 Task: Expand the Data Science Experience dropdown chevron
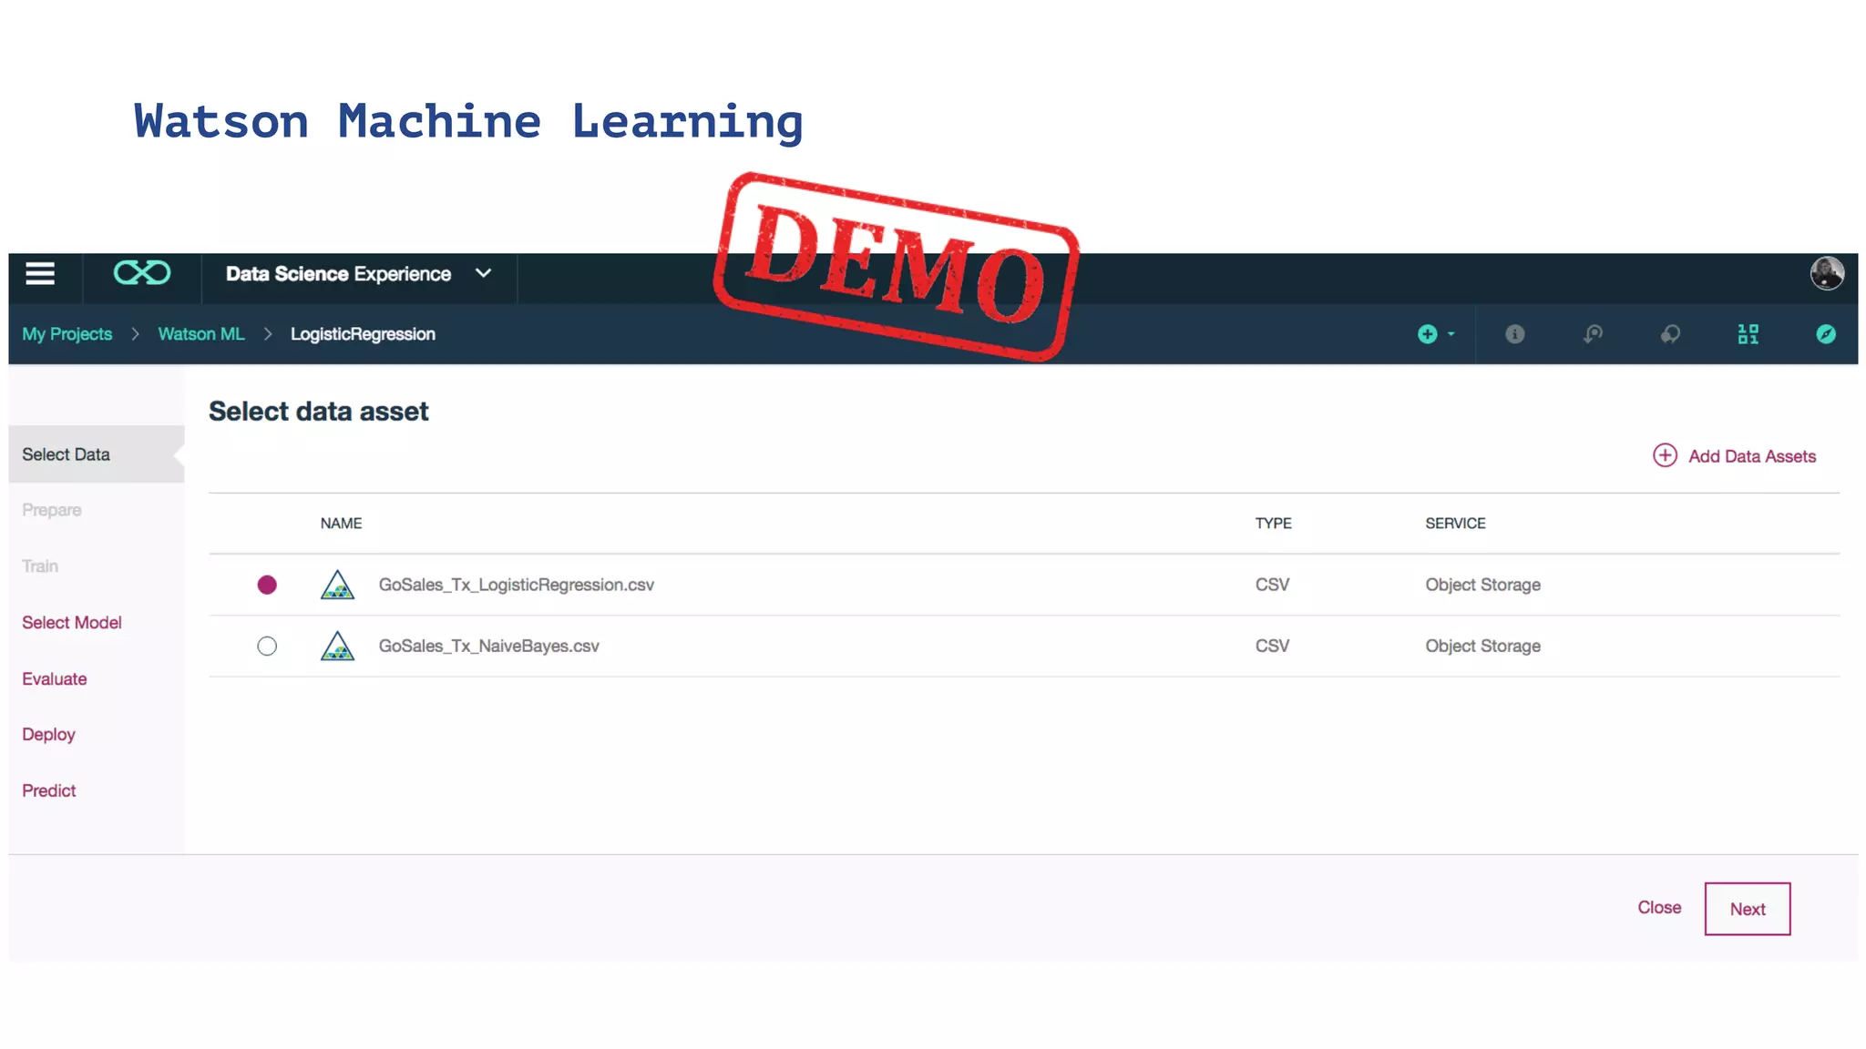point(484,273)
